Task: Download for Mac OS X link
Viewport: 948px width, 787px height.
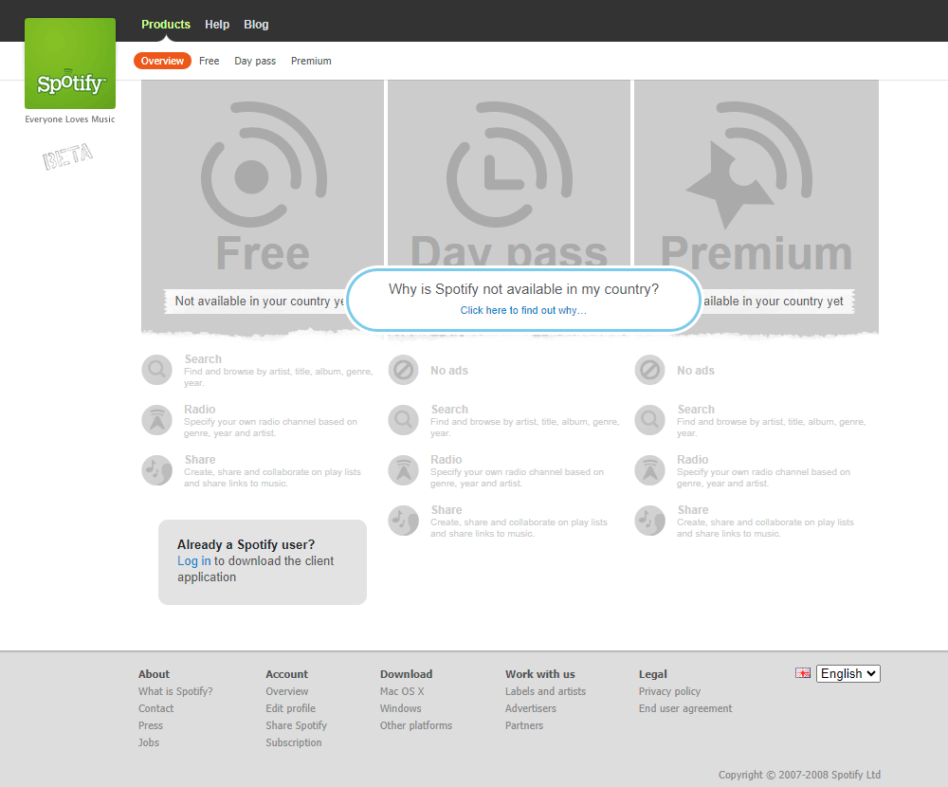Action: (402, 691)
